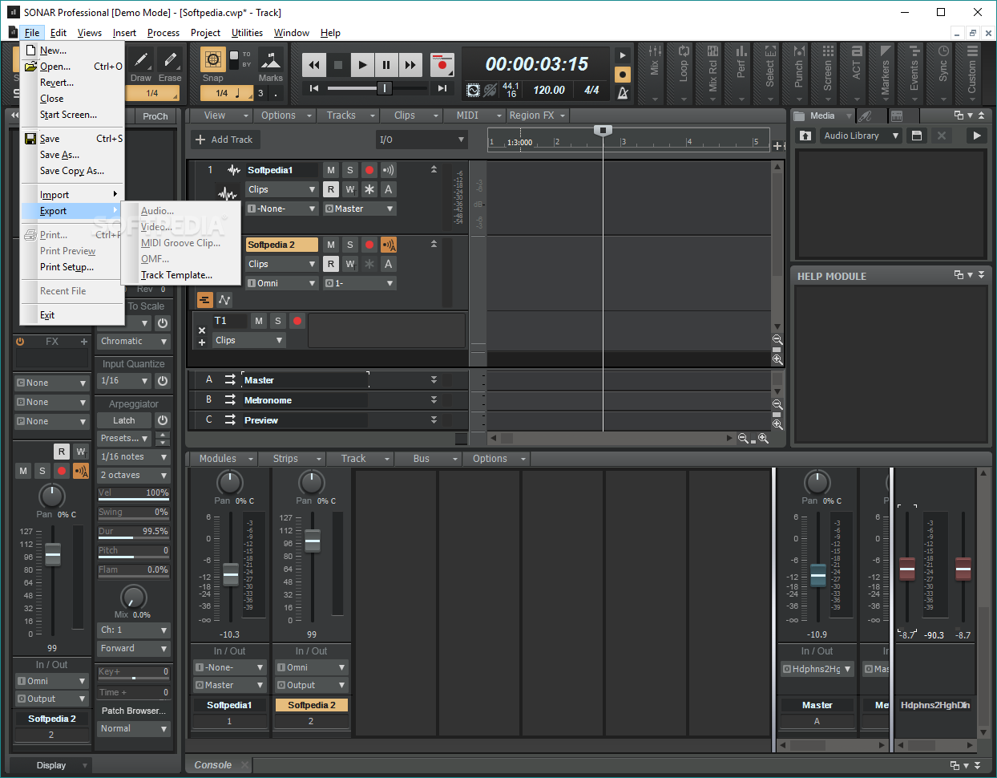
Task: Open the Tracks menu in Track view
Action: (349, 115)
